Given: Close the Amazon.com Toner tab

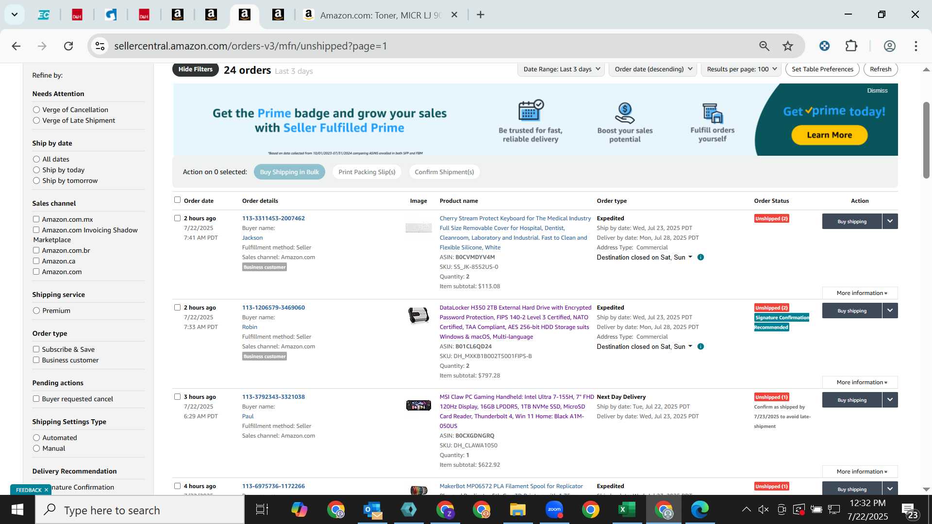Looking at the screenshot, I should pyautogui.click(x=454, y=15).
